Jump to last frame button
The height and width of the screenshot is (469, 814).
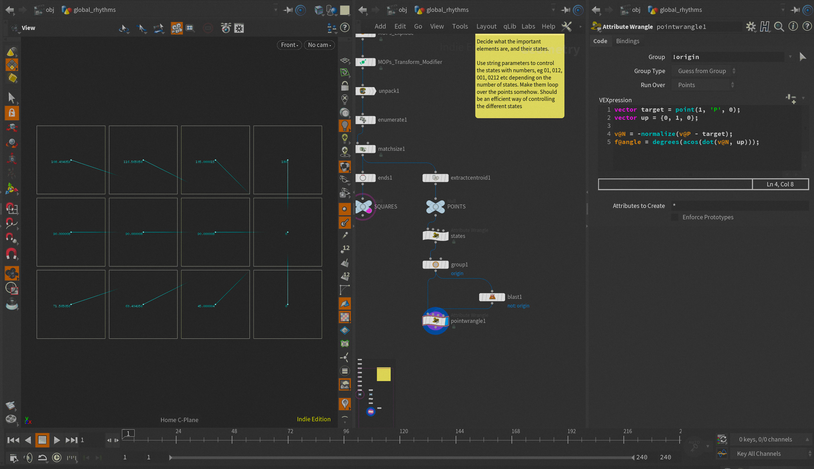click(72, 440)
